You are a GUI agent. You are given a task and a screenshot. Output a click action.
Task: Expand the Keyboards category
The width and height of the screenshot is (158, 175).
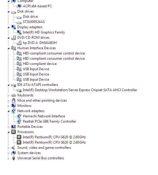pos(8,96)
